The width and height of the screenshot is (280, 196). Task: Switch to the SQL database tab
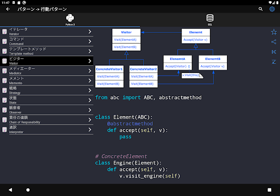210,20
